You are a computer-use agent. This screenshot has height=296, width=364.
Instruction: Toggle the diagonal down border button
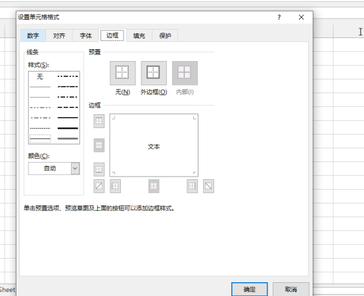click(208, 186)
